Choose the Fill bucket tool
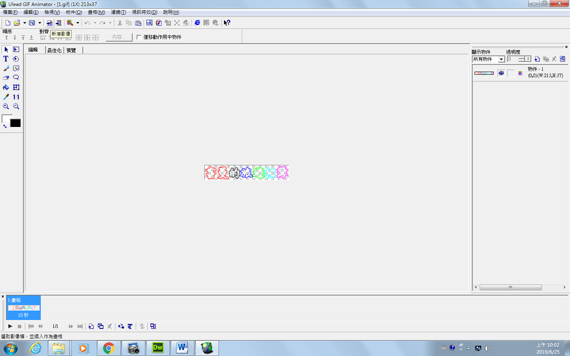Screen dimensions: 570x356 (6, 87)
